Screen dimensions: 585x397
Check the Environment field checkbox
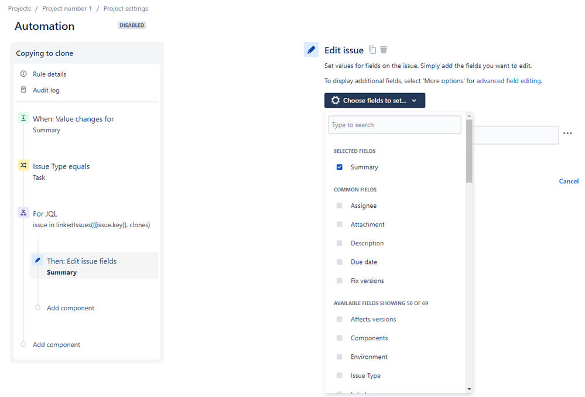click(340, 357)
